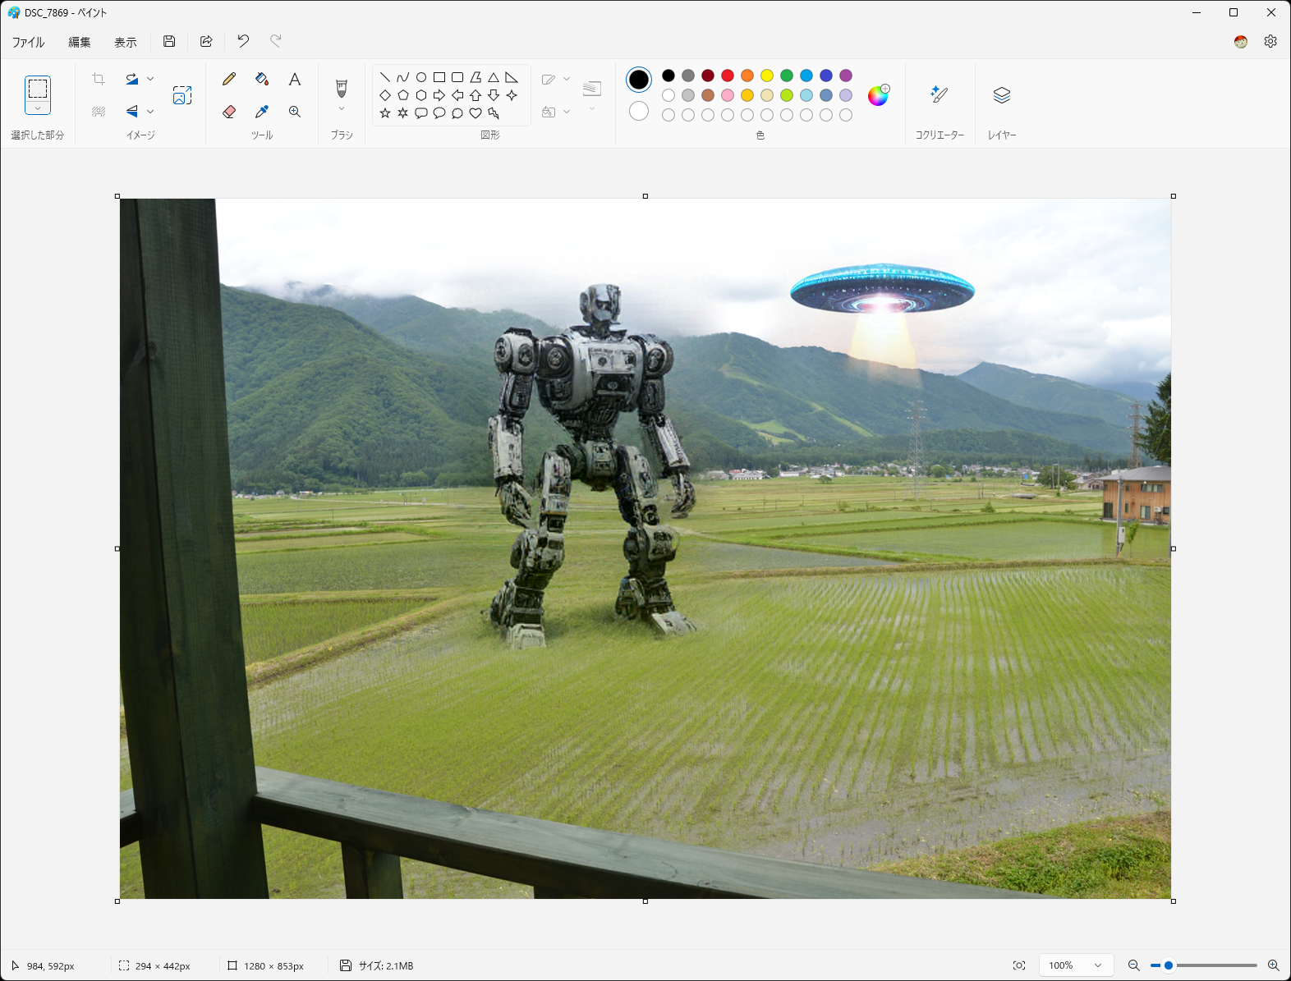
Task: Expand the flip options dropdown
Action: 150,112
